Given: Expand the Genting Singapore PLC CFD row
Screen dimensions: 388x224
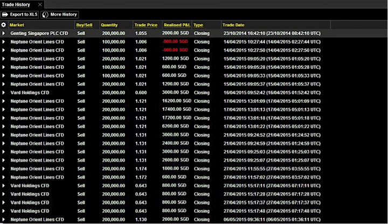Looking at the screenshot, I should 3,33.
